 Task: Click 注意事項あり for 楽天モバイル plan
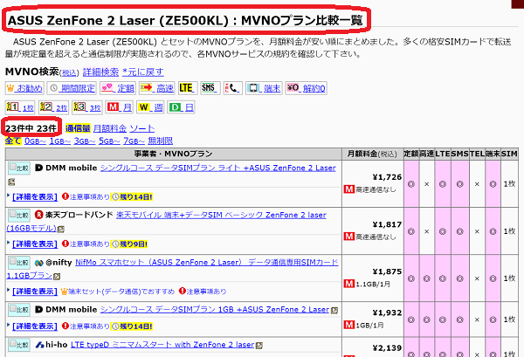pyautogui.click(x=86, y=244)
